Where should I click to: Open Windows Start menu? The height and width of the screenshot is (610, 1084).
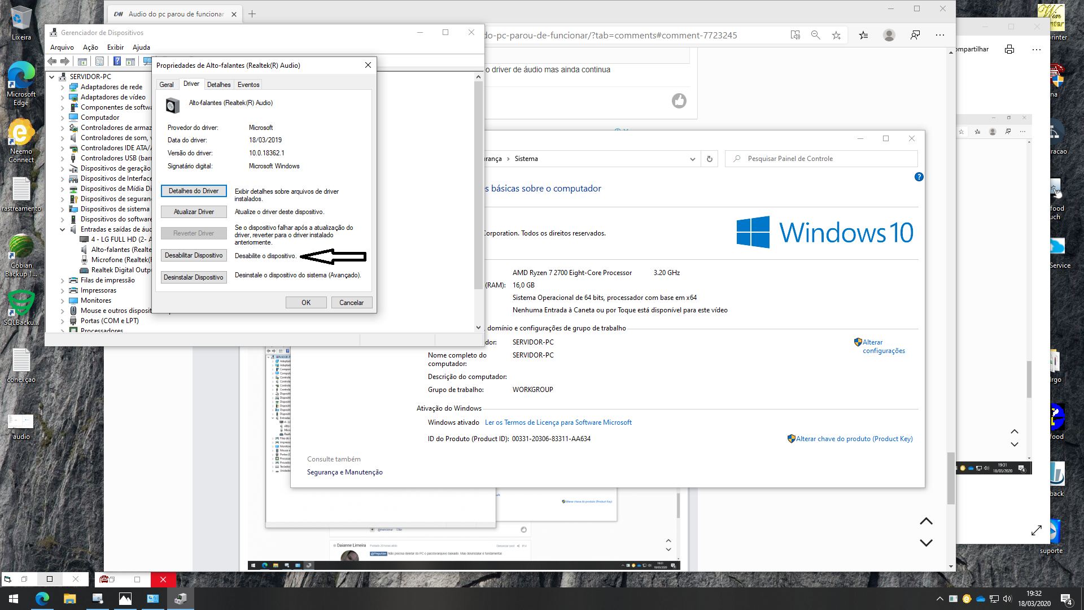click(x=14, y=599)
